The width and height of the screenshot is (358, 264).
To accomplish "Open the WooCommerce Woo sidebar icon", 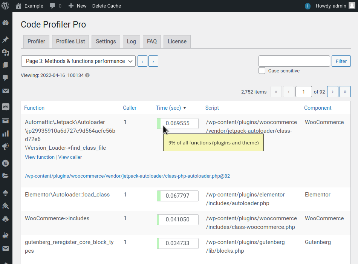I will (6, 106).
